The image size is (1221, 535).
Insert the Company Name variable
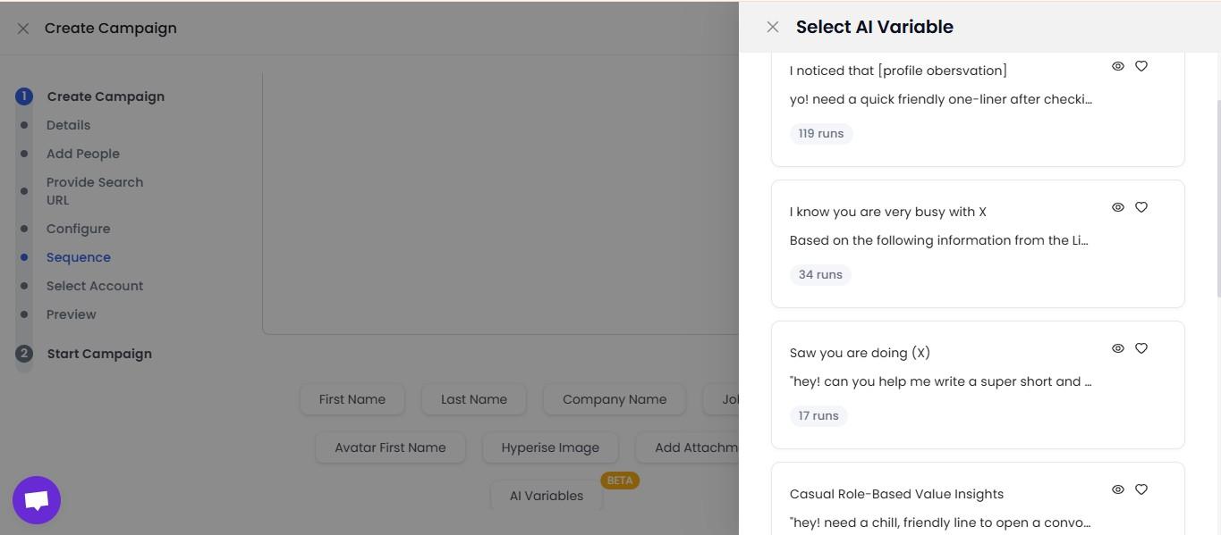(614, 399)
